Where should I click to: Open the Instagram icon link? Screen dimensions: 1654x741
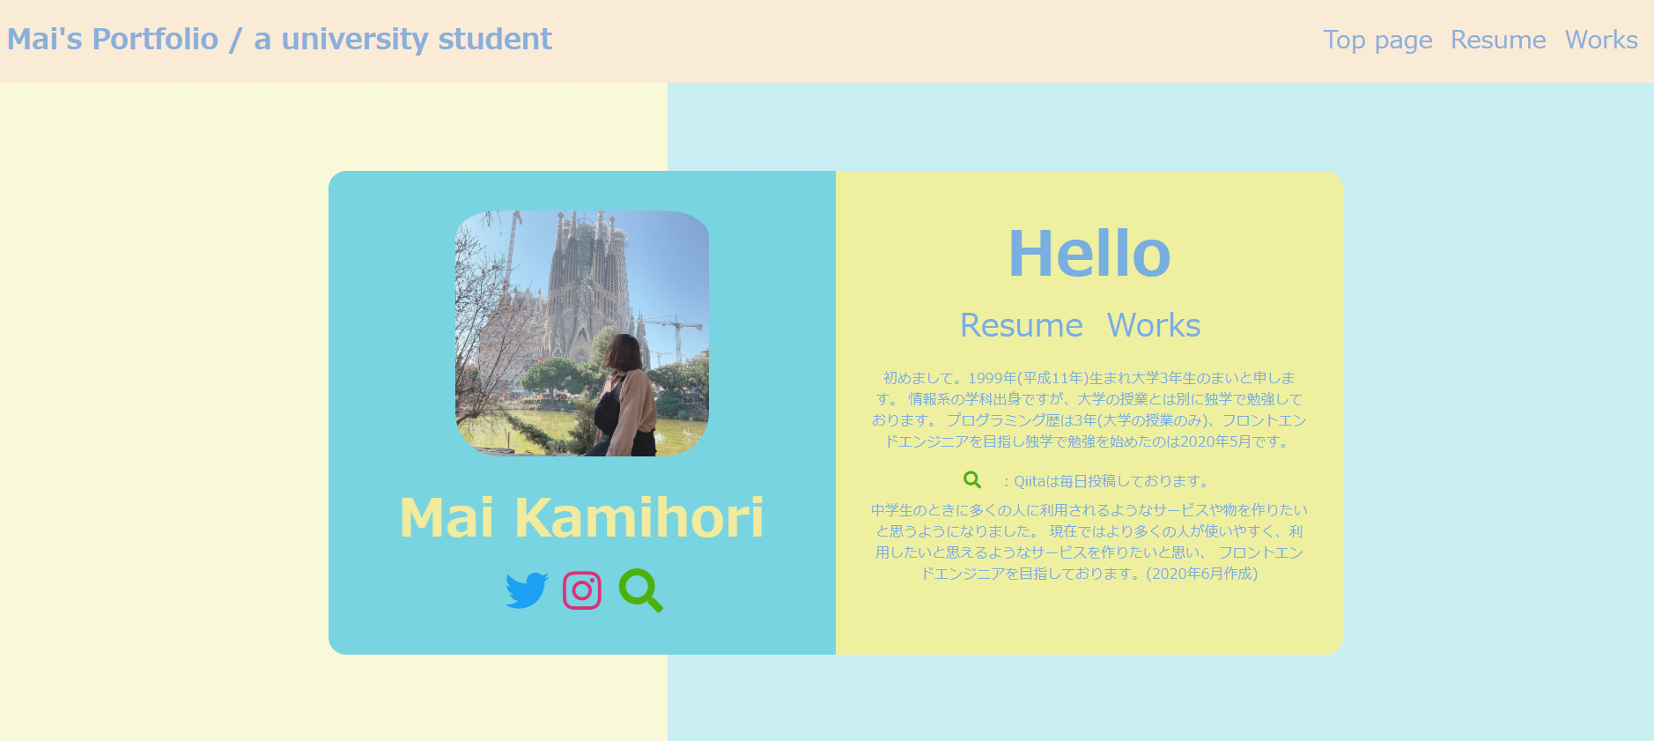point(582,590)
